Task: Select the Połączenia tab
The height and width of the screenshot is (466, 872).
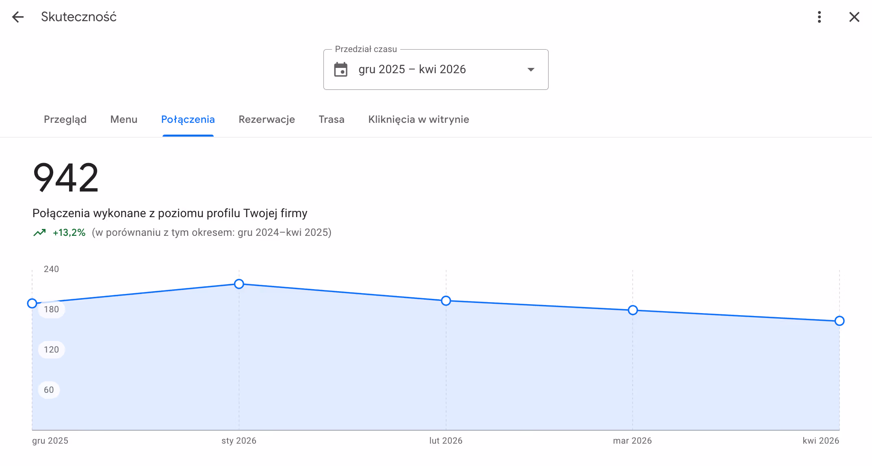Action: point(188,120)
